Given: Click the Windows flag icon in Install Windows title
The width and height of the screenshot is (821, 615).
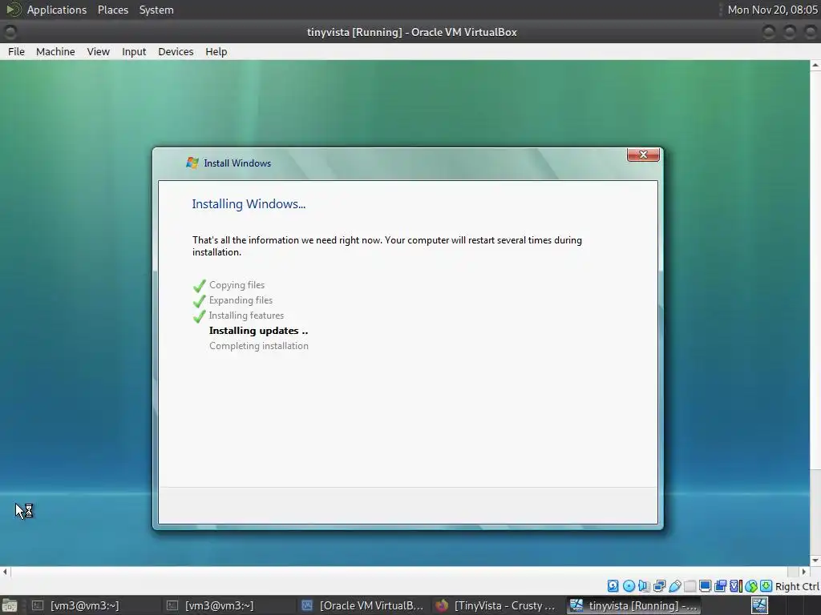Looking at the screenshot, I should 192,163.
